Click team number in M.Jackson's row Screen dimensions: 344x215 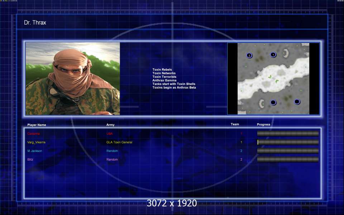[241, 151]
